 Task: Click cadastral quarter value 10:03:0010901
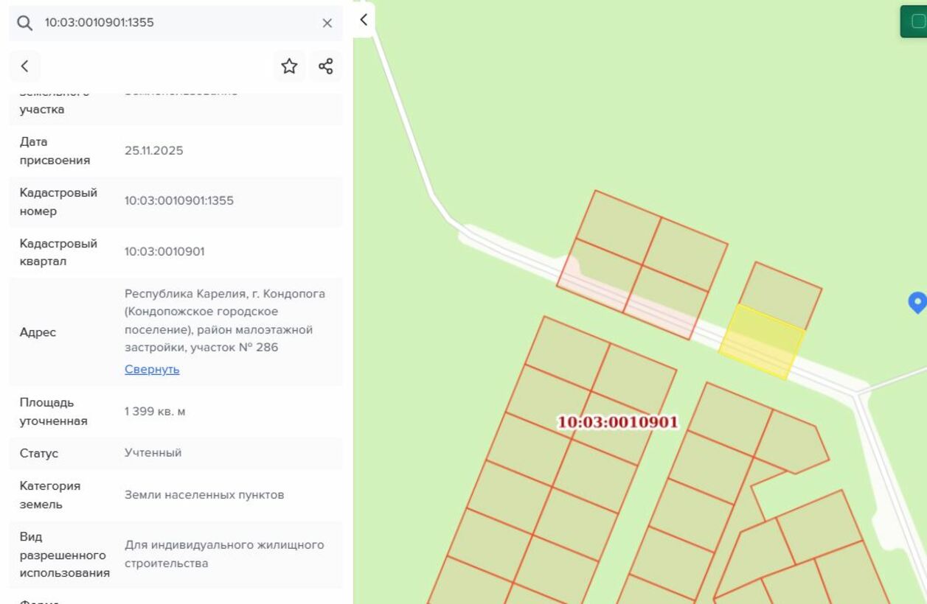tap(165, 251)
